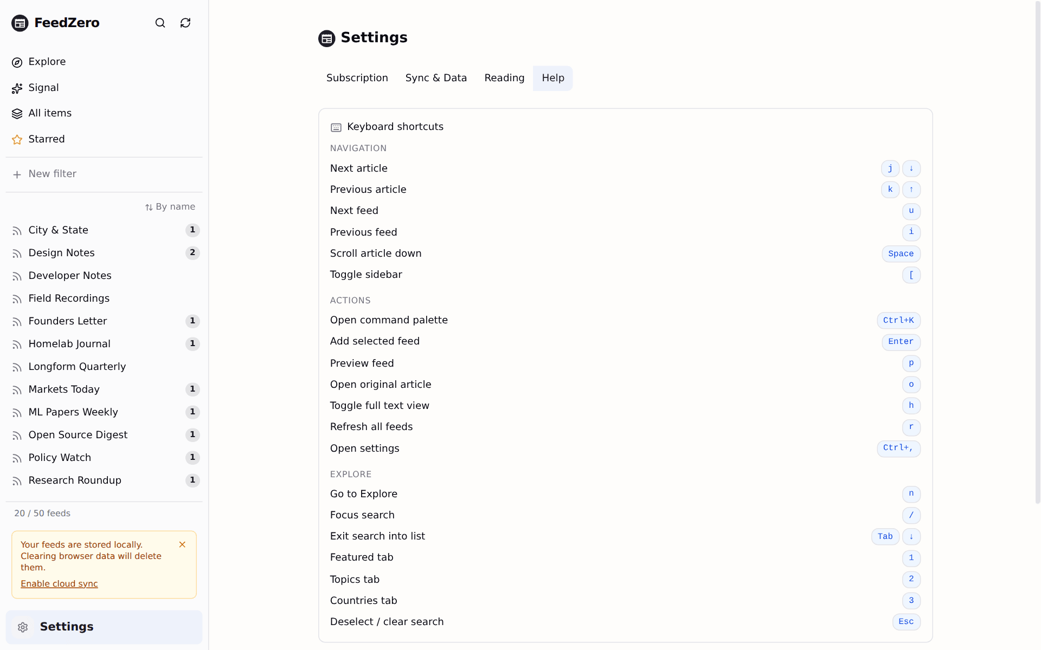This screenshot has width=1041, height=650.
Task: Go to Signal view
Action: coord(104,88)
